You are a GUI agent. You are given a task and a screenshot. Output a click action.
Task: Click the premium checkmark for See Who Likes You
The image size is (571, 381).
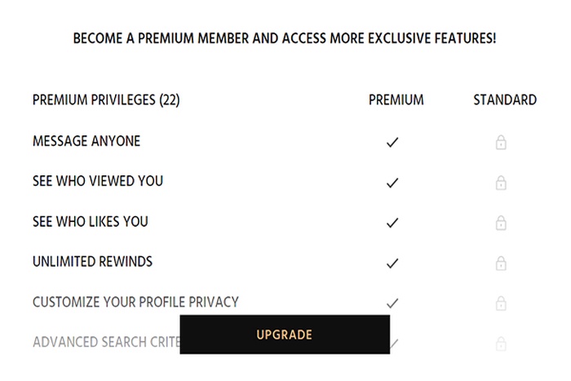(392, 223)
